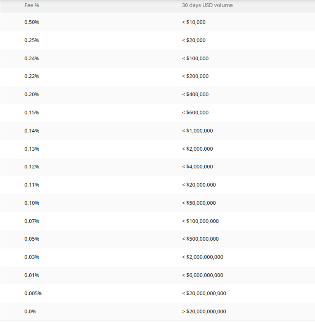Select the '< $10,000' volume cell
The width and height of the screenshot is (315, 322).
pos(194,22)
